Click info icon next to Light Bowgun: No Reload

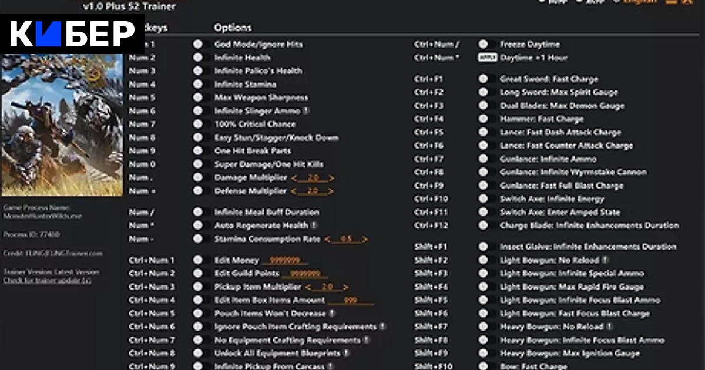coord(605,260)
